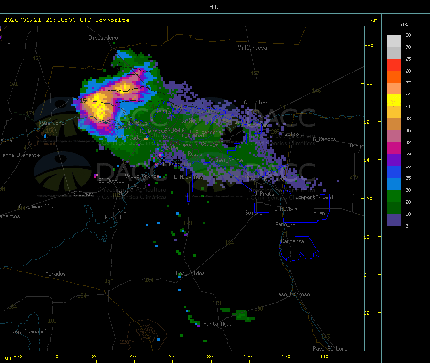Image resolution: width=430 pixels, height=363 pixels.
Task: Click the Punta_Agua label
Action: click(x=218, y=324)
